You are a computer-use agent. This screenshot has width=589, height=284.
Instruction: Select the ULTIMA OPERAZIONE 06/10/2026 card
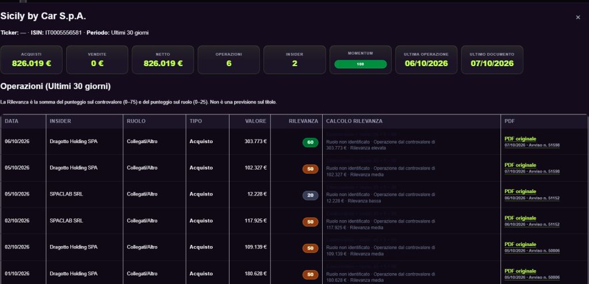[426, 60]
